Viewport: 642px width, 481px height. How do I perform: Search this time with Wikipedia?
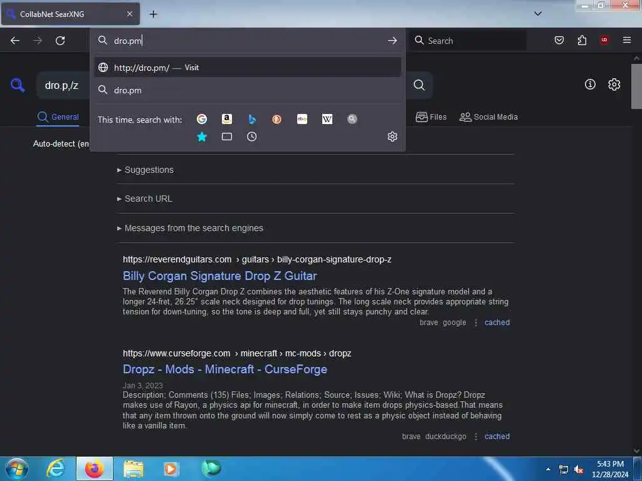(x=327, y=119)
